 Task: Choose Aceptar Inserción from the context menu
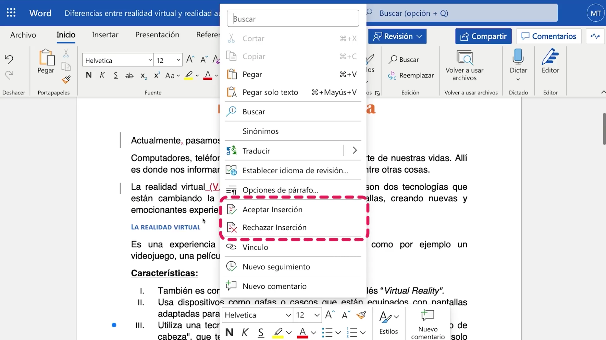(273, 209)
